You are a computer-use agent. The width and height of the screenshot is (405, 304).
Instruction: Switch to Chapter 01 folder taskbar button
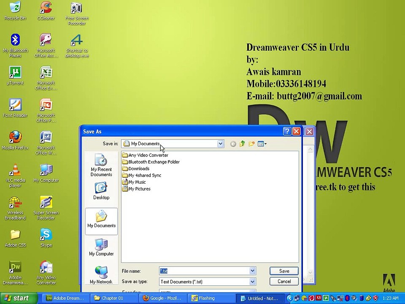pos(114,298)
